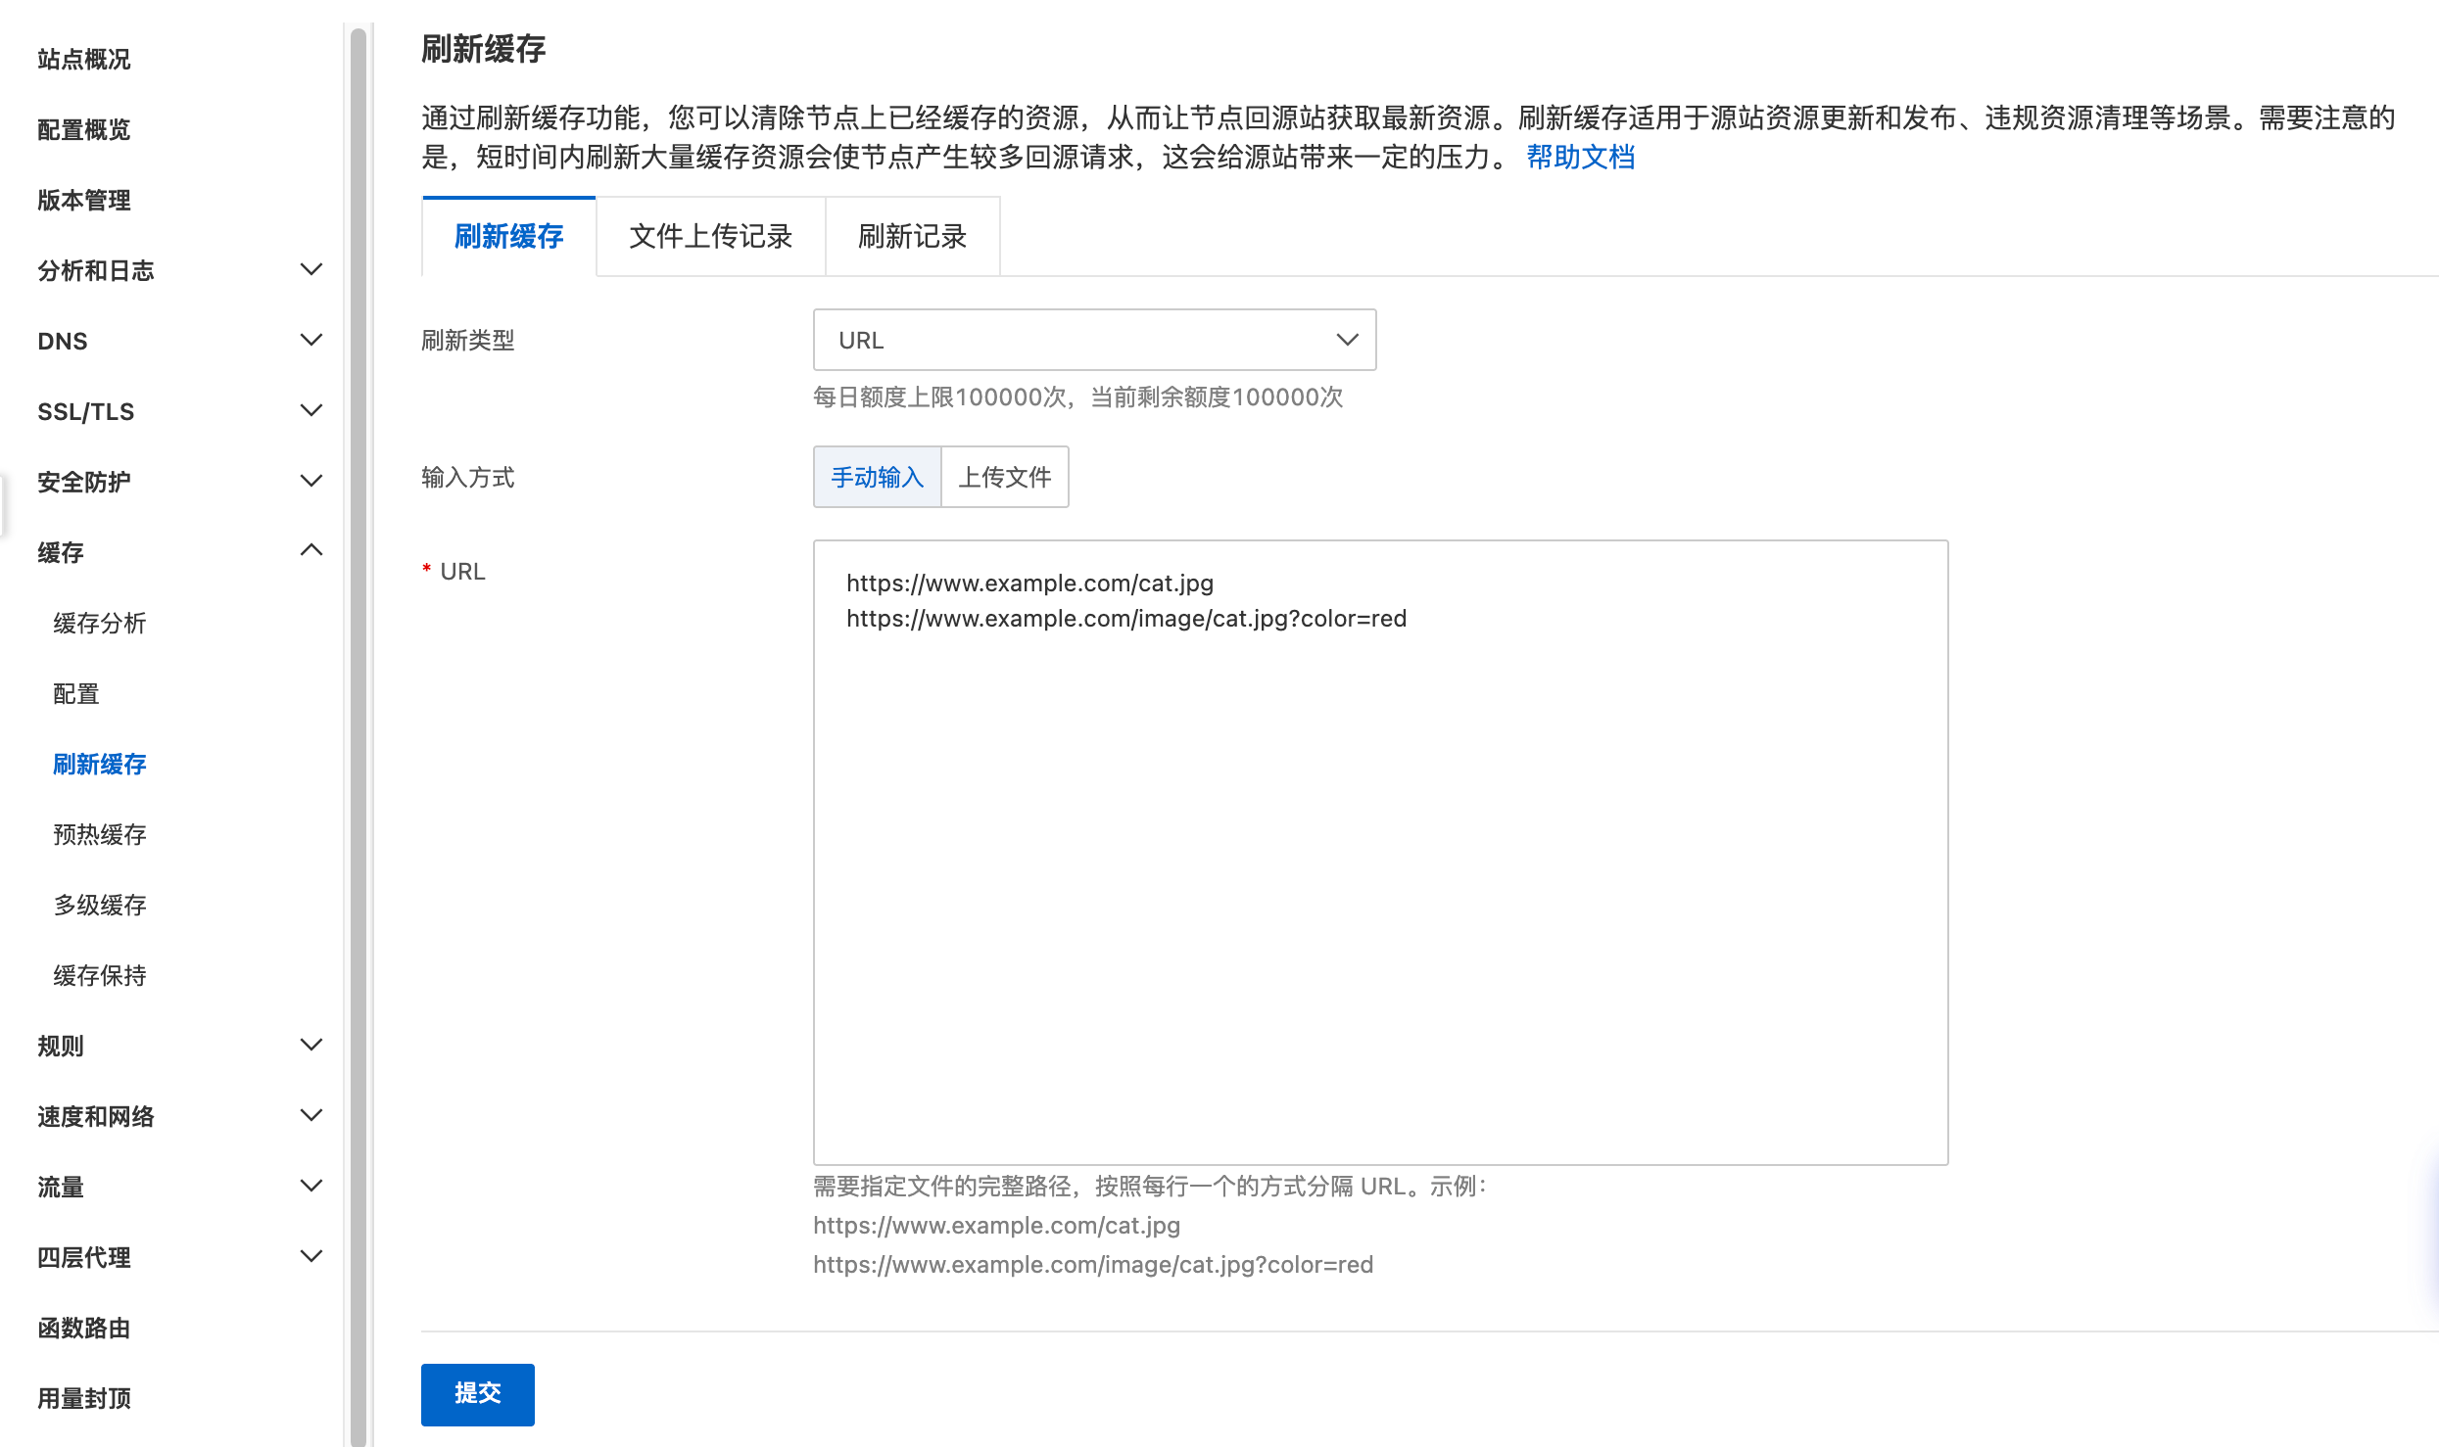Open the 缓存分析 page

[x=99, y=623]
